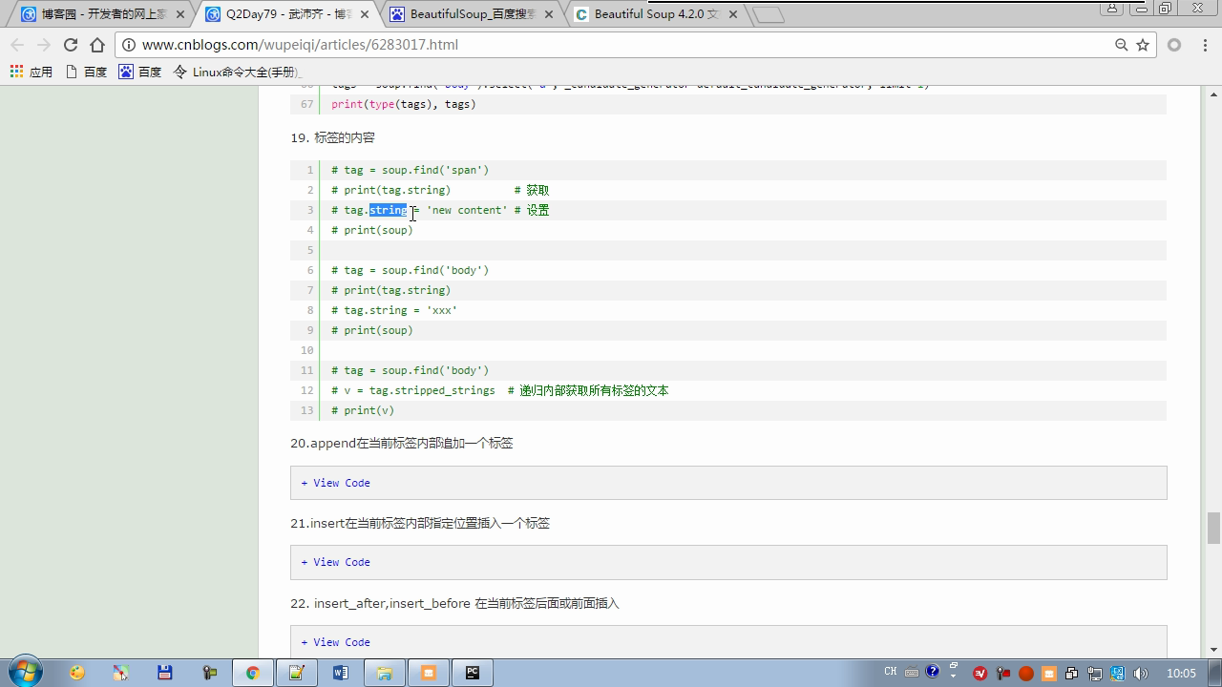This screenshot has height=687, width=1222.
Task: Expand View Code under section 21 insert
Action: coord(335,562)
